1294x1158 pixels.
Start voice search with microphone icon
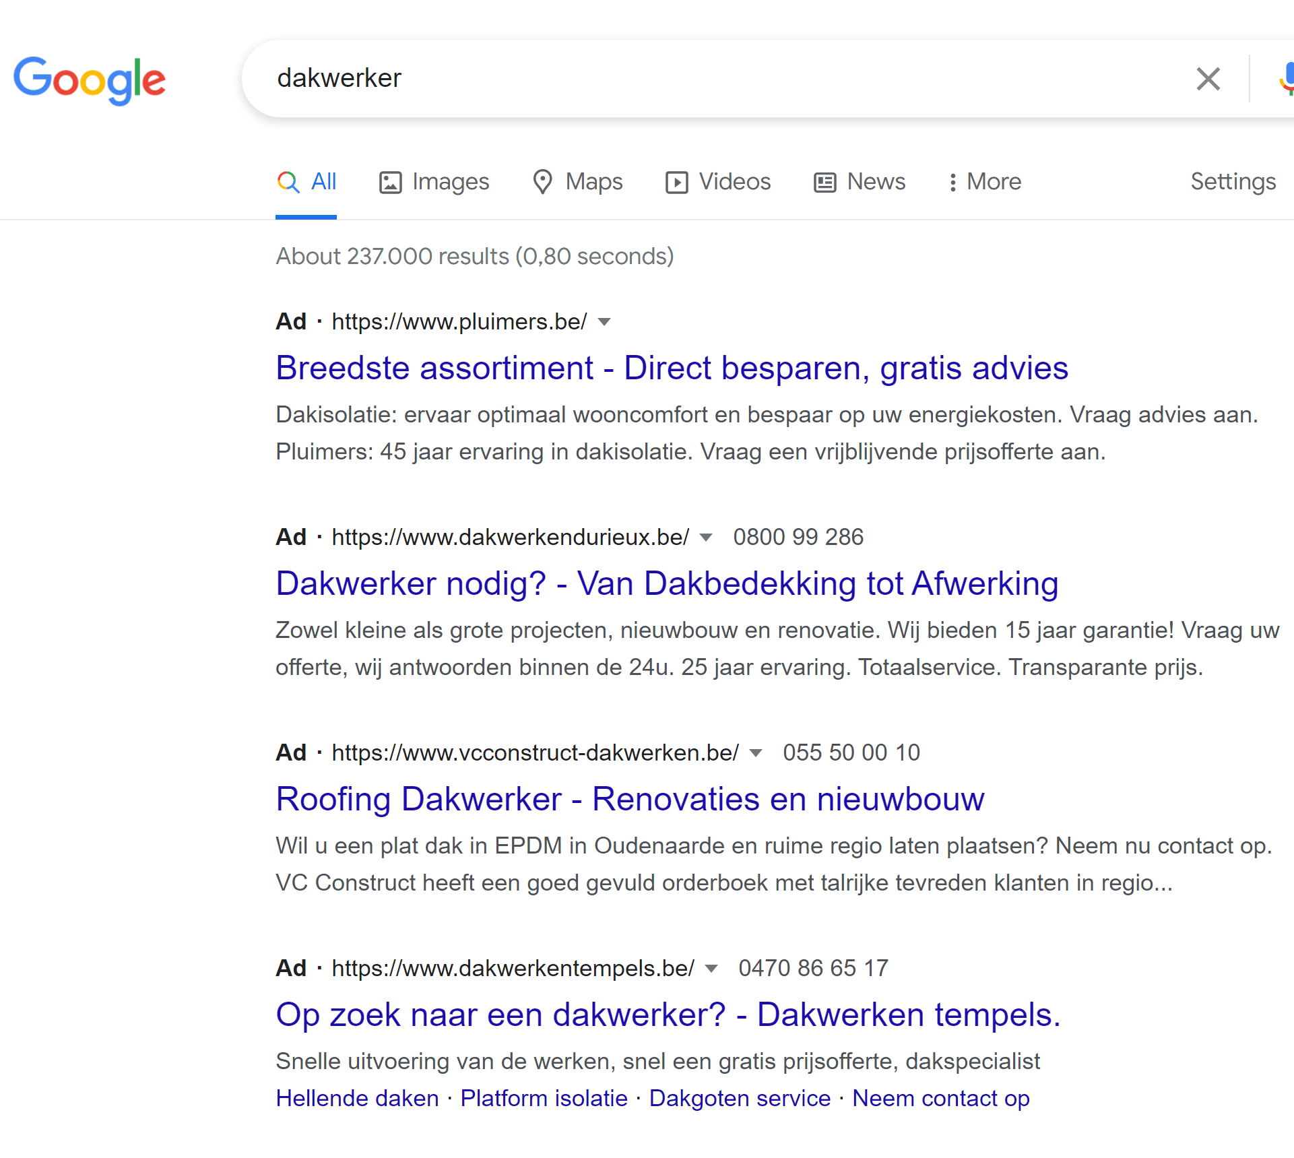[1287, 79]
